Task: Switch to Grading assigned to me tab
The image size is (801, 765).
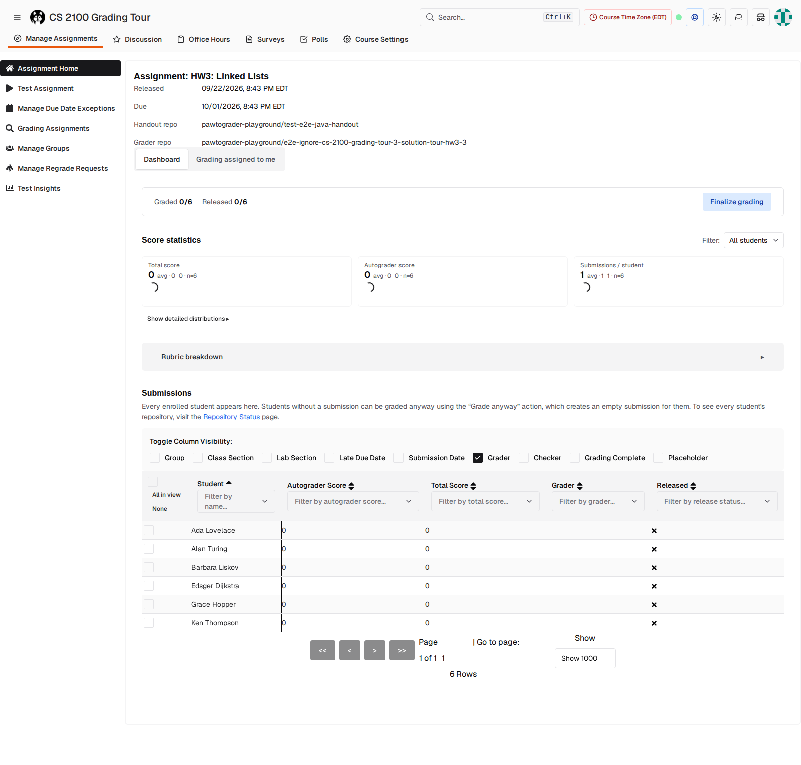Action: (x=236, y=159)
